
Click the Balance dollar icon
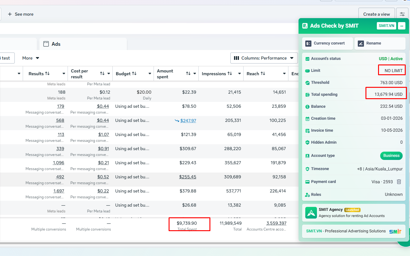307,107
